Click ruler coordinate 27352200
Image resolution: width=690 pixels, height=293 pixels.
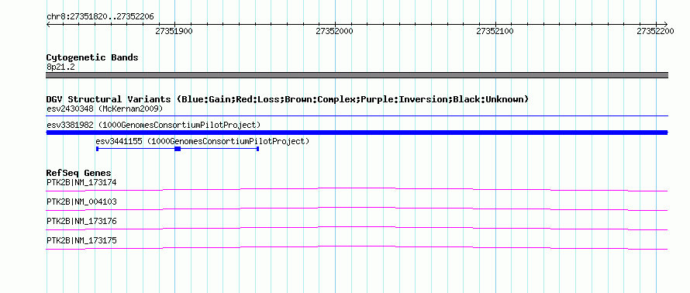655,31
